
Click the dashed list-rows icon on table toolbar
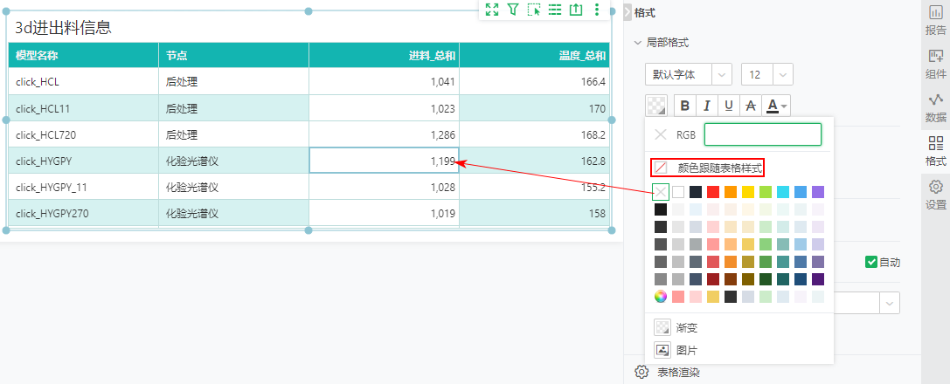pyautogui.click(x=555, y=9)
